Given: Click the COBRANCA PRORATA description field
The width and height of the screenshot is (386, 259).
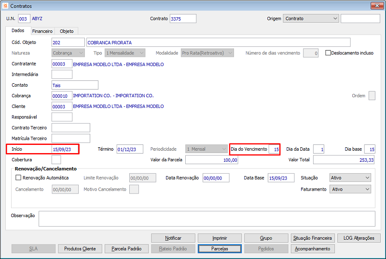Looking at the screenshot, I should click(219, 42).
